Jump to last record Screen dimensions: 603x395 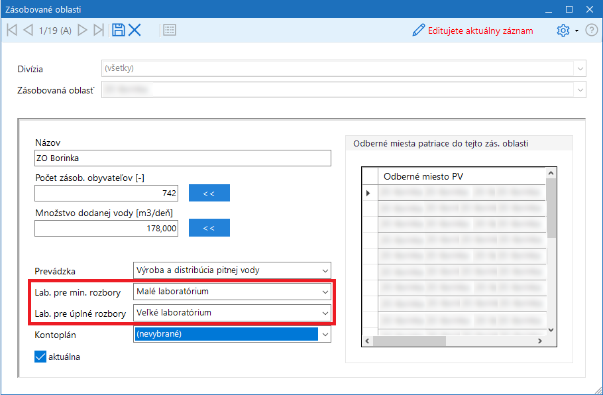click(x=99, y=30)
